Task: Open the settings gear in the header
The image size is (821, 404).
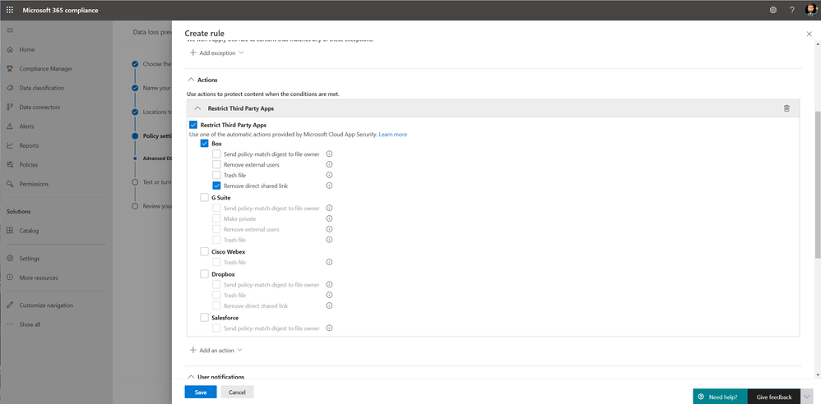Action: [x=772, y=10]
